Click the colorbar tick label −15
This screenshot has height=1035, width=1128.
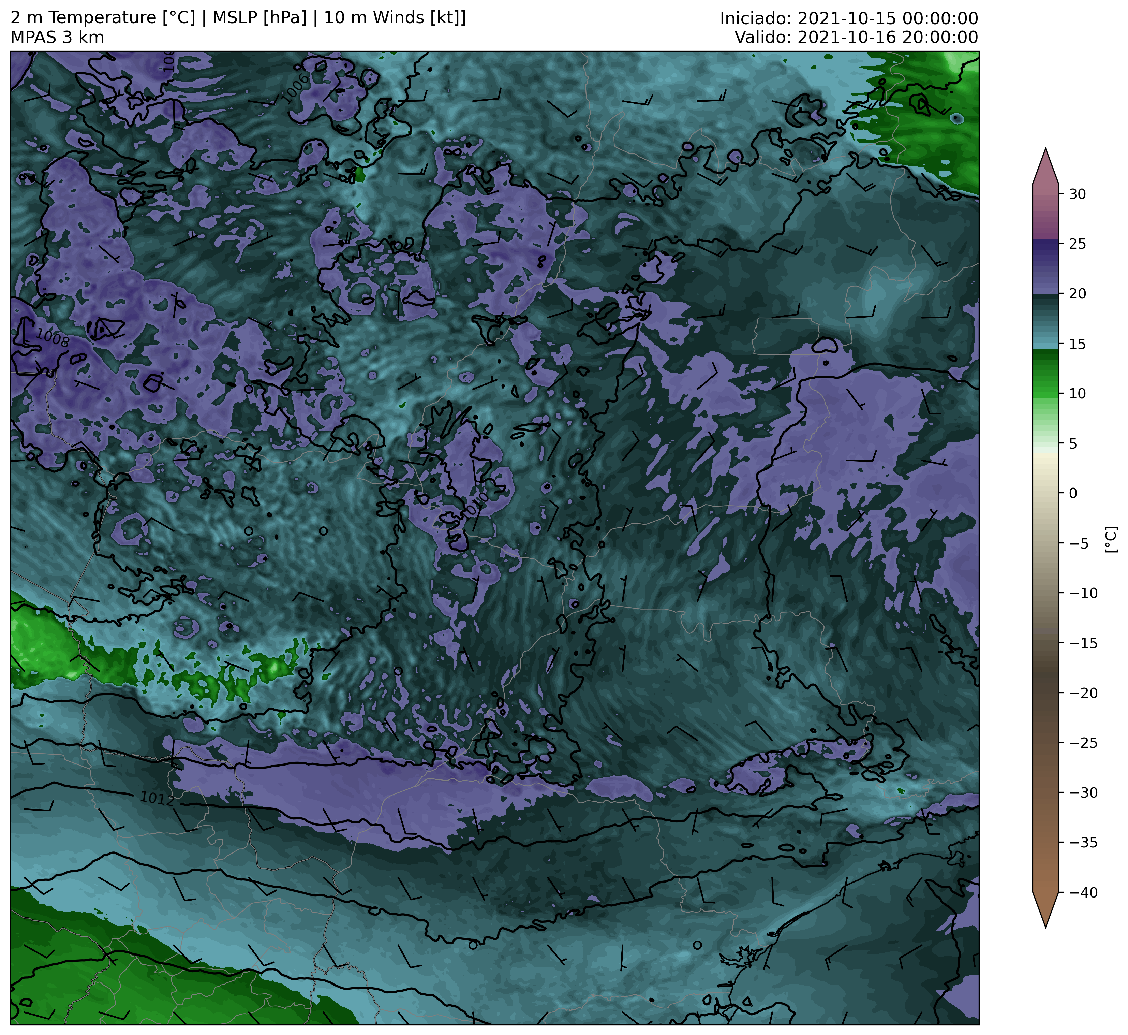(x=1083, y=643)
